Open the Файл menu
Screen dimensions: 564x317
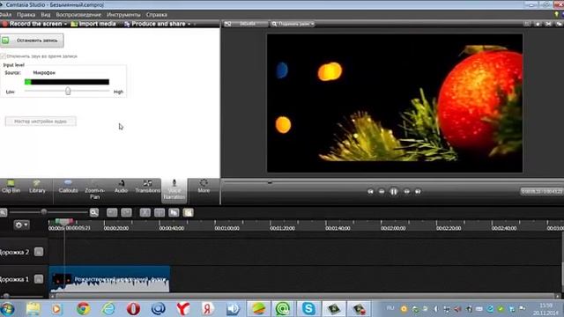[5, 15]
